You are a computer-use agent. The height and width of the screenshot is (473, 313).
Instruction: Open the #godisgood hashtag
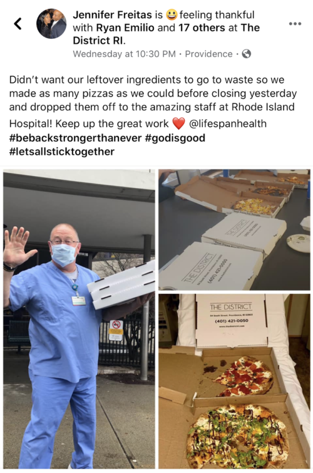click(175, 138)
